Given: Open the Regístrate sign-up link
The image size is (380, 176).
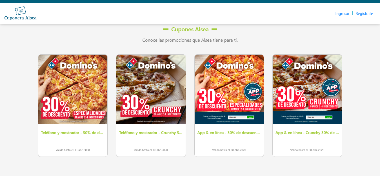Looking at the screenshot, I should point(364,14).
